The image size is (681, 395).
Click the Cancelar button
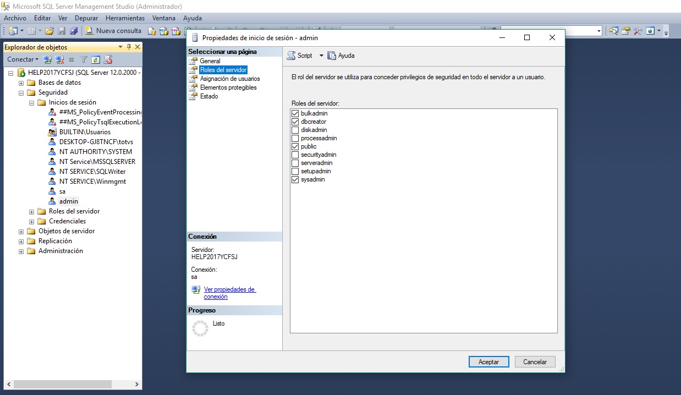[x=535, y=362]
